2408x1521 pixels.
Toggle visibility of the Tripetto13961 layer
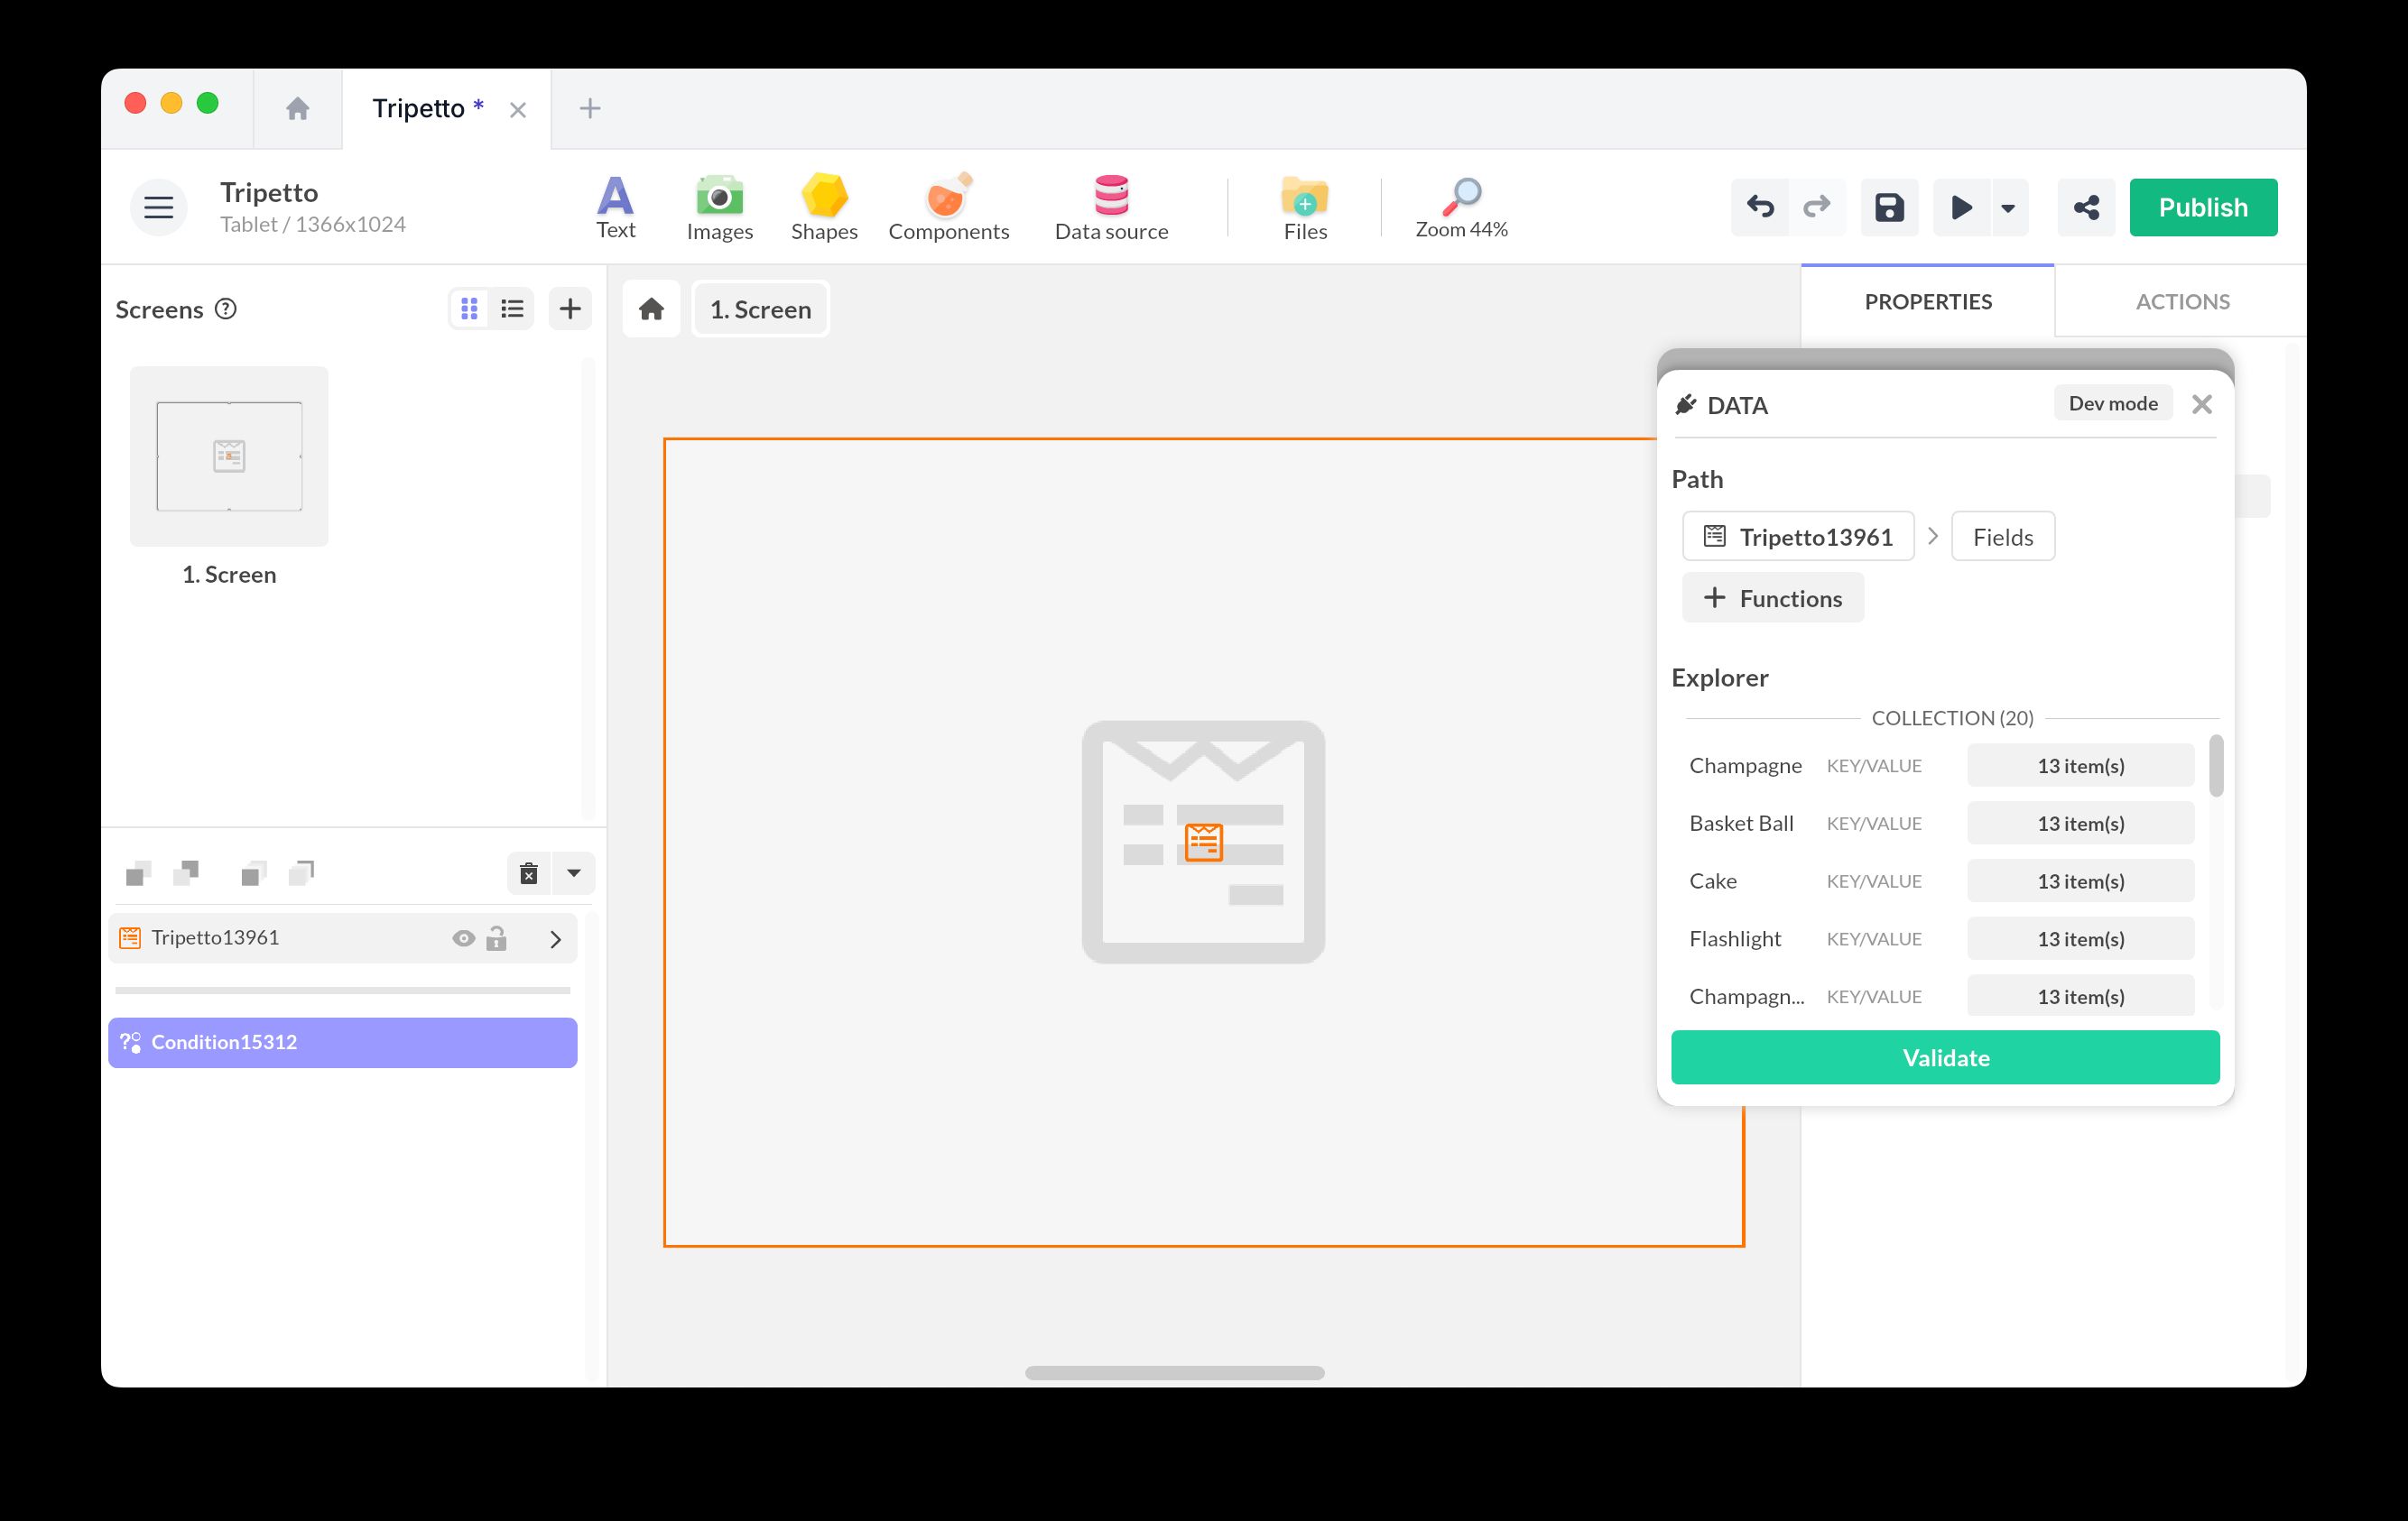[x=463, y=938]
